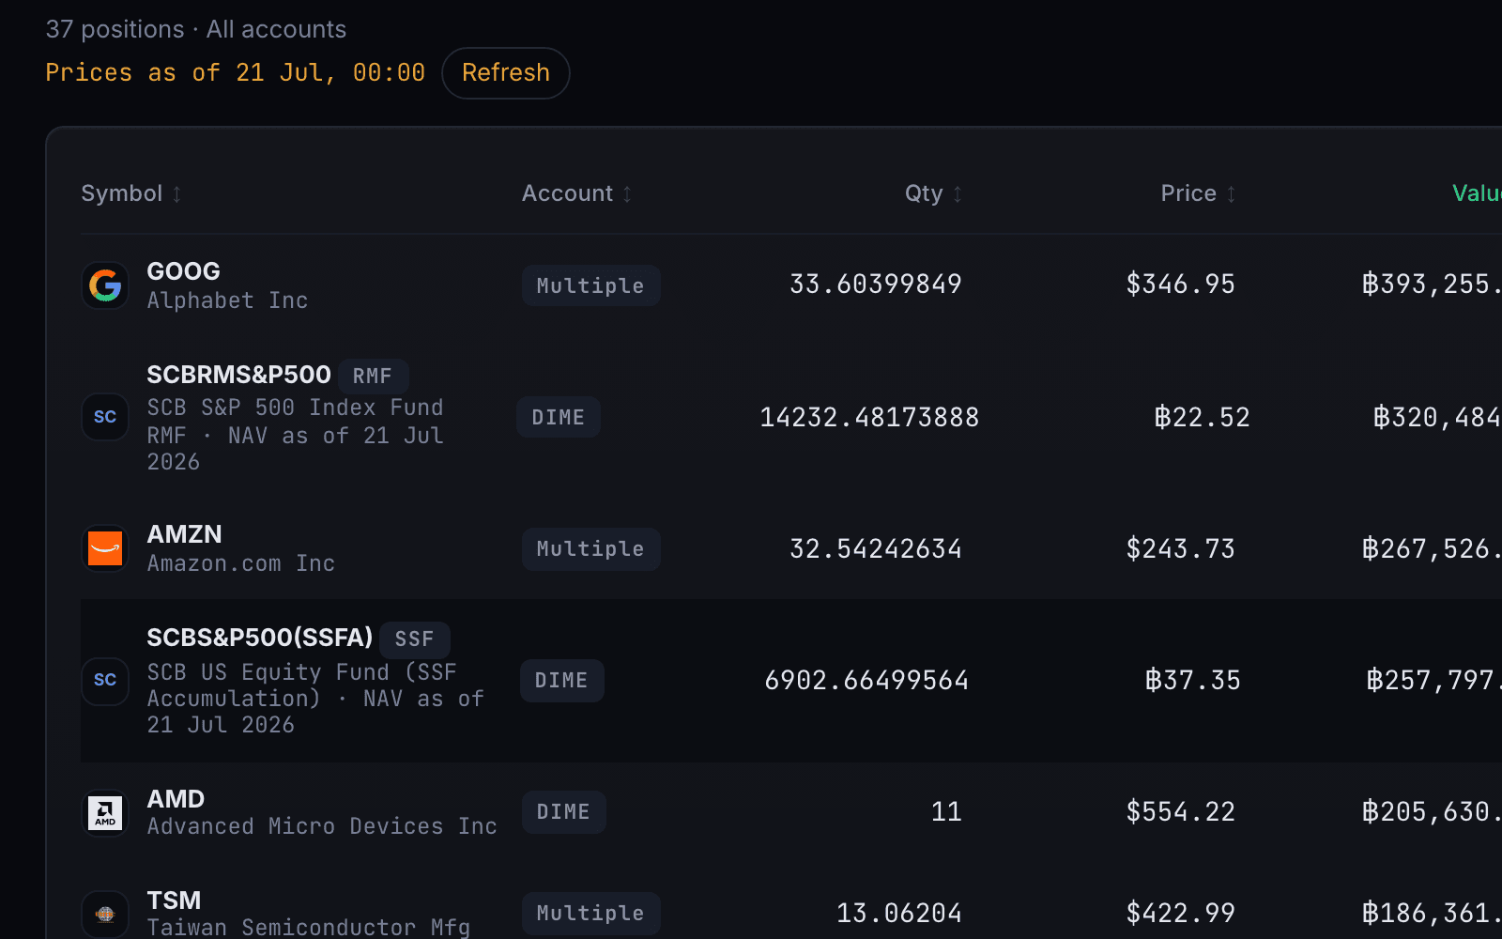
Task: Sort table by Account column
Action: pos(577,193)
